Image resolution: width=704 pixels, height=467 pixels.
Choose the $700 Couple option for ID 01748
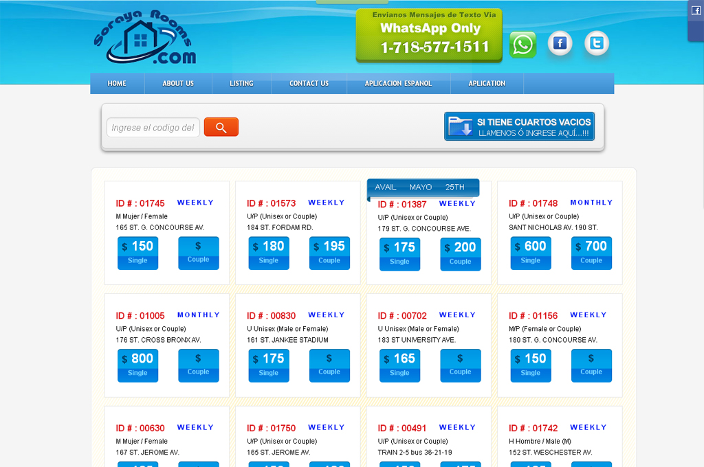click(x=591, y=253)
